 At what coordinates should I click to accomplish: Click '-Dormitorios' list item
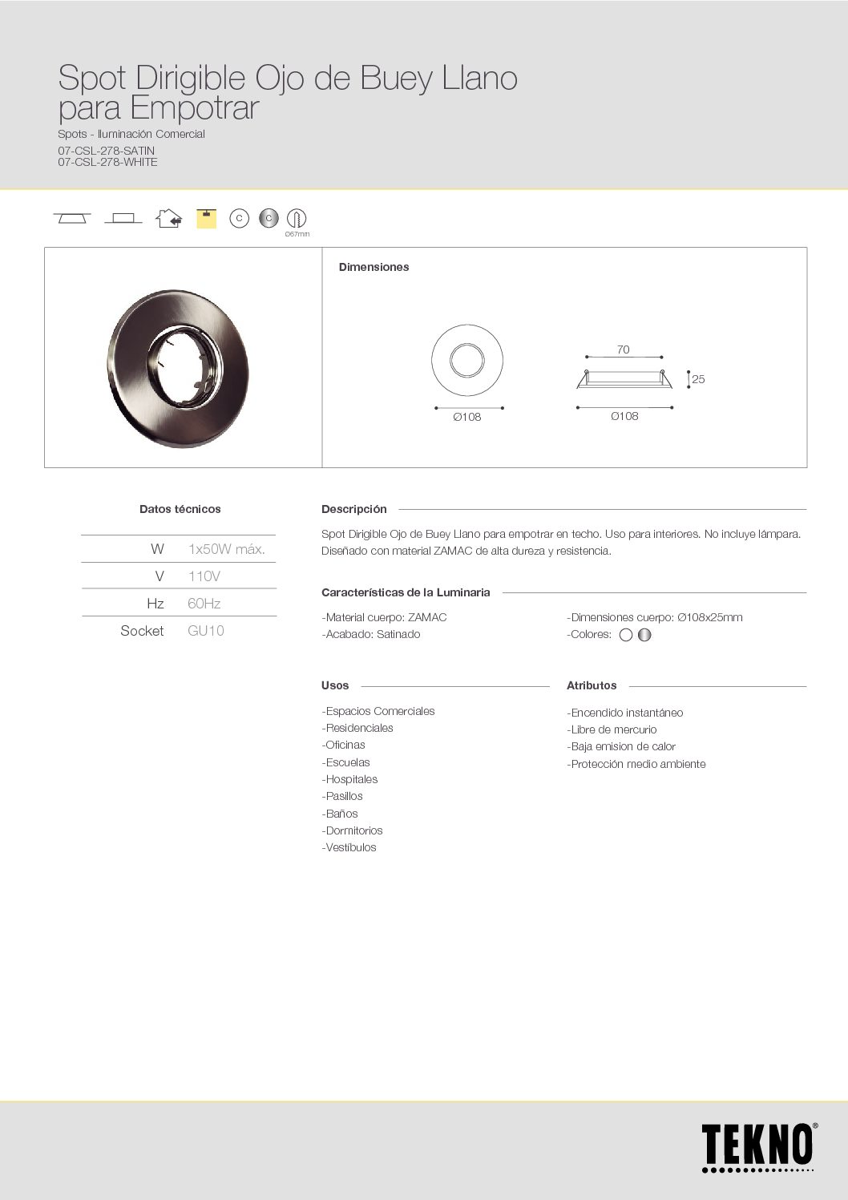[x=352, y=830]
